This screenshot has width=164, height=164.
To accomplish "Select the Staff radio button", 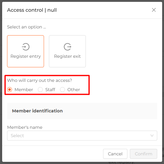I will pos(40,90).
